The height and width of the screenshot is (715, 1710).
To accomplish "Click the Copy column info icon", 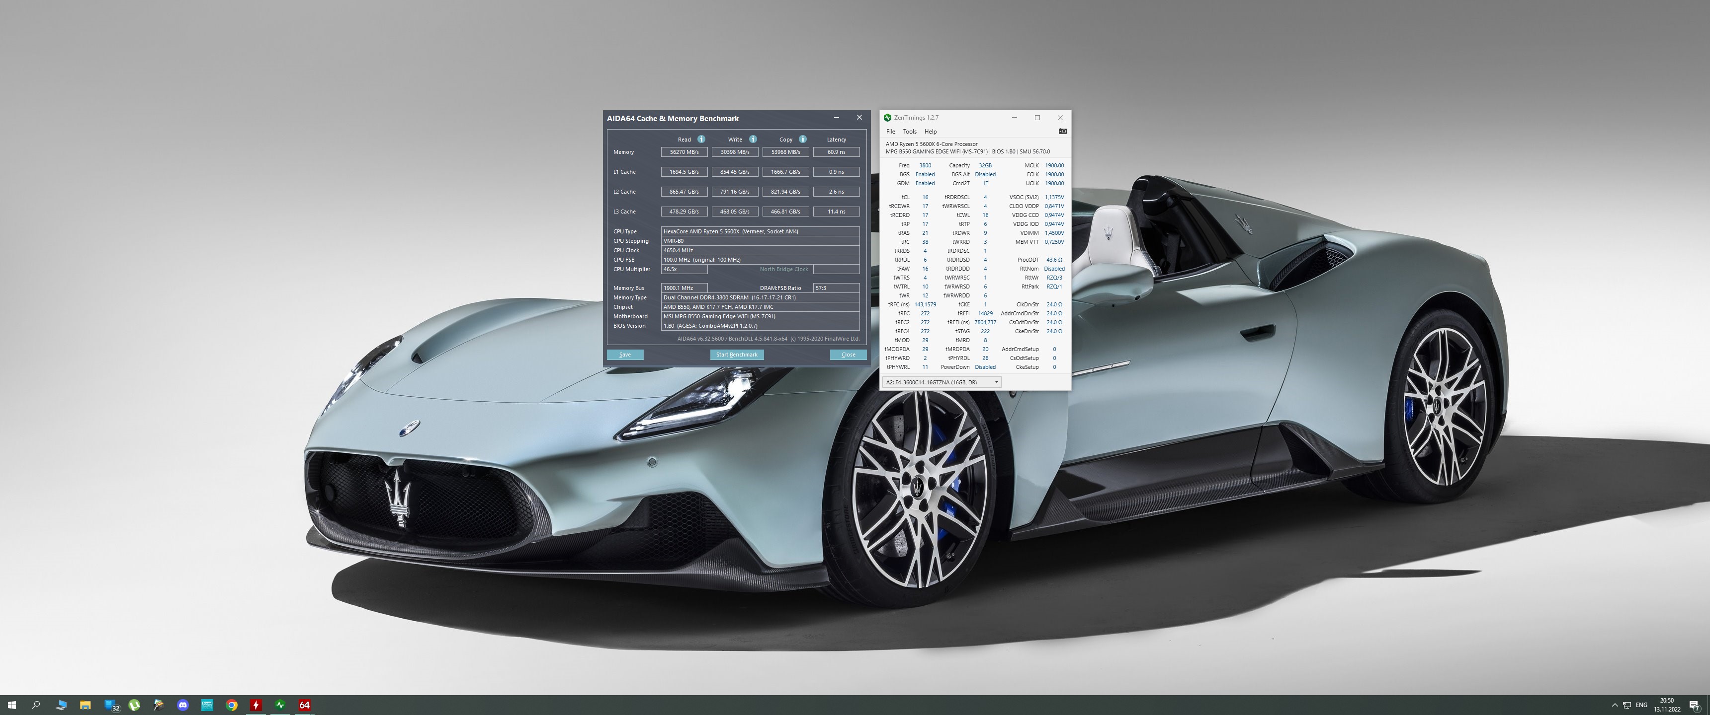I will point(803,140).
